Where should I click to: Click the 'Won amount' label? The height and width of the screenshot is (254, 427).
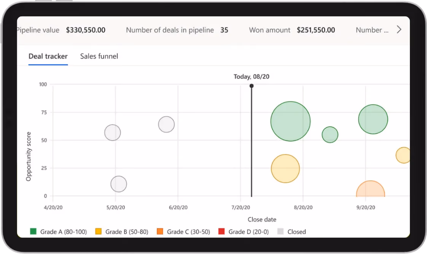[269, 30]
